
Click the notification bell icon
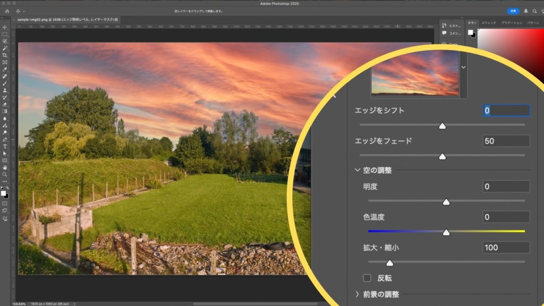526,11
